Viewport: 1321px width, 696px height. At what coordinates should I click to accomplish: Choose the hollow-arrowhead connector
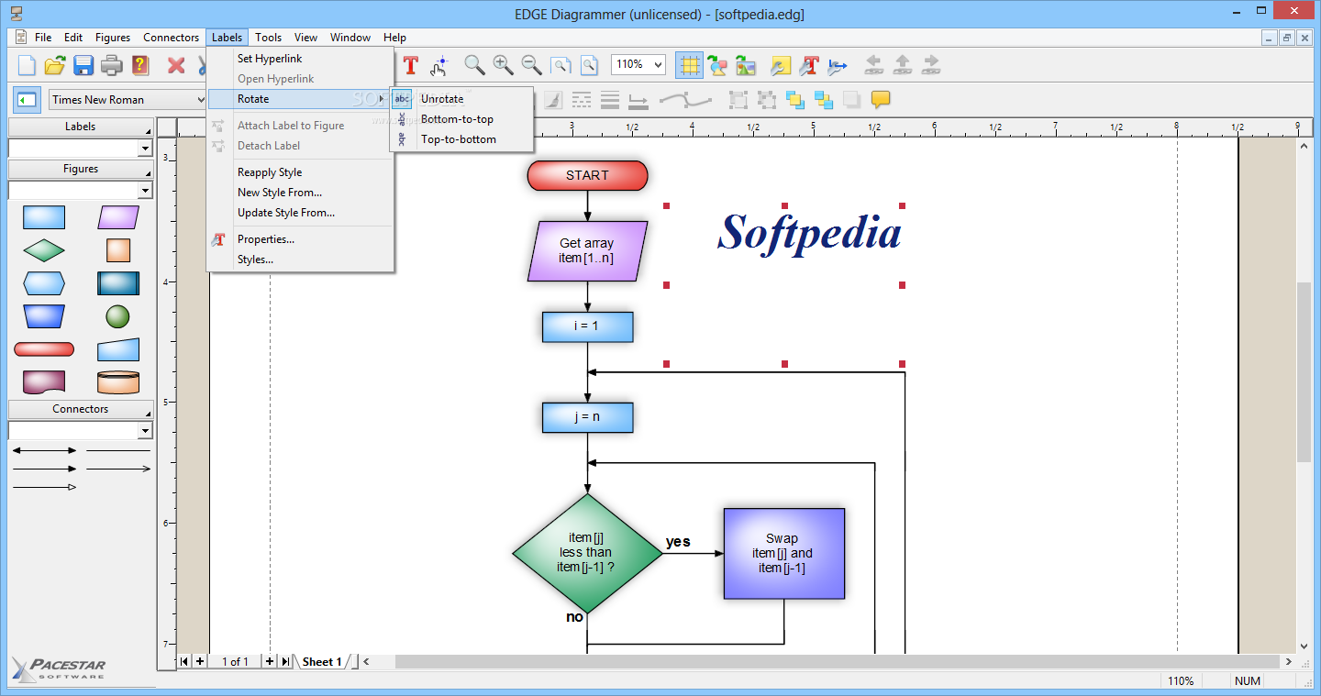(x=44, y=487)
